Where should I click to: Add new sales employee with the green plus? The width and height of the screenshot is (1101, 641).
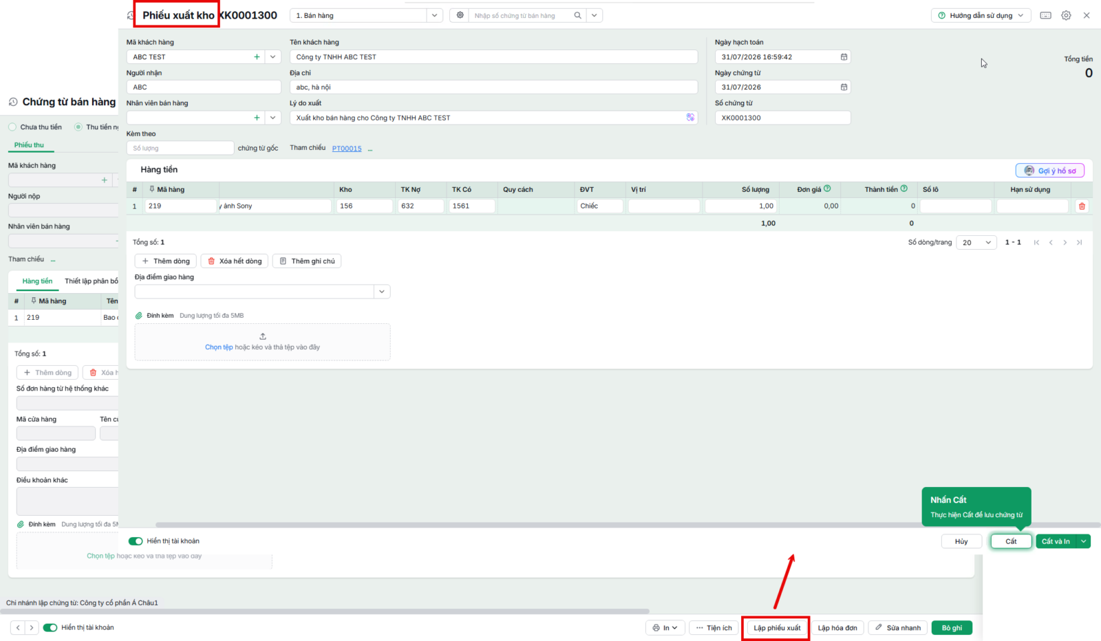[257, 118]
